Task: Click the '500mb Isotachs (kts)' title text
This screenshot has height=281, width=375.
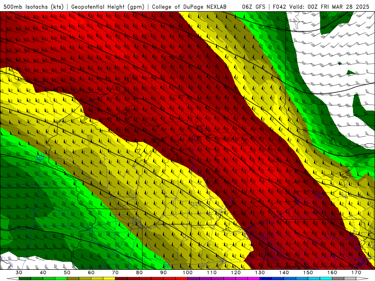Action: 33,7
